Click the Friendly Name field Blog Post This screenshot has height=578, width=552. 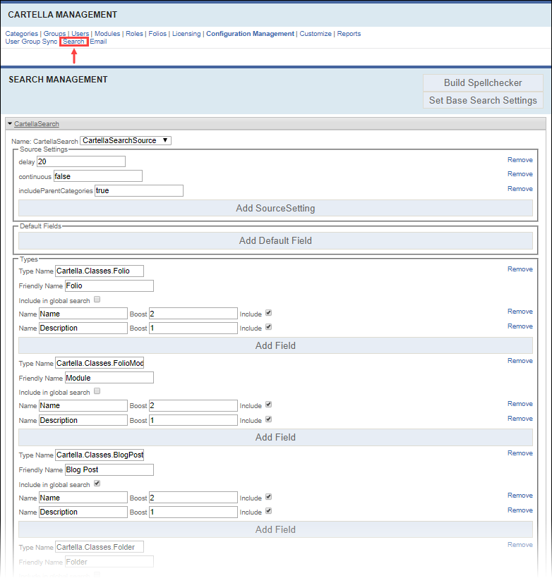109,469
